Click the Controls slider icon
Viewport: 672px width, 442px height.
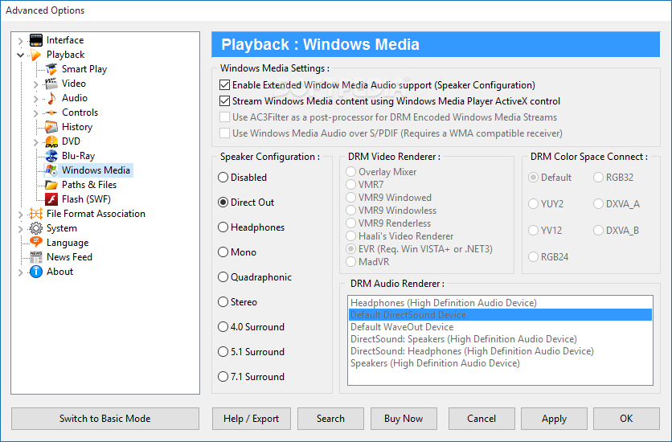click(x=51, y=113)
